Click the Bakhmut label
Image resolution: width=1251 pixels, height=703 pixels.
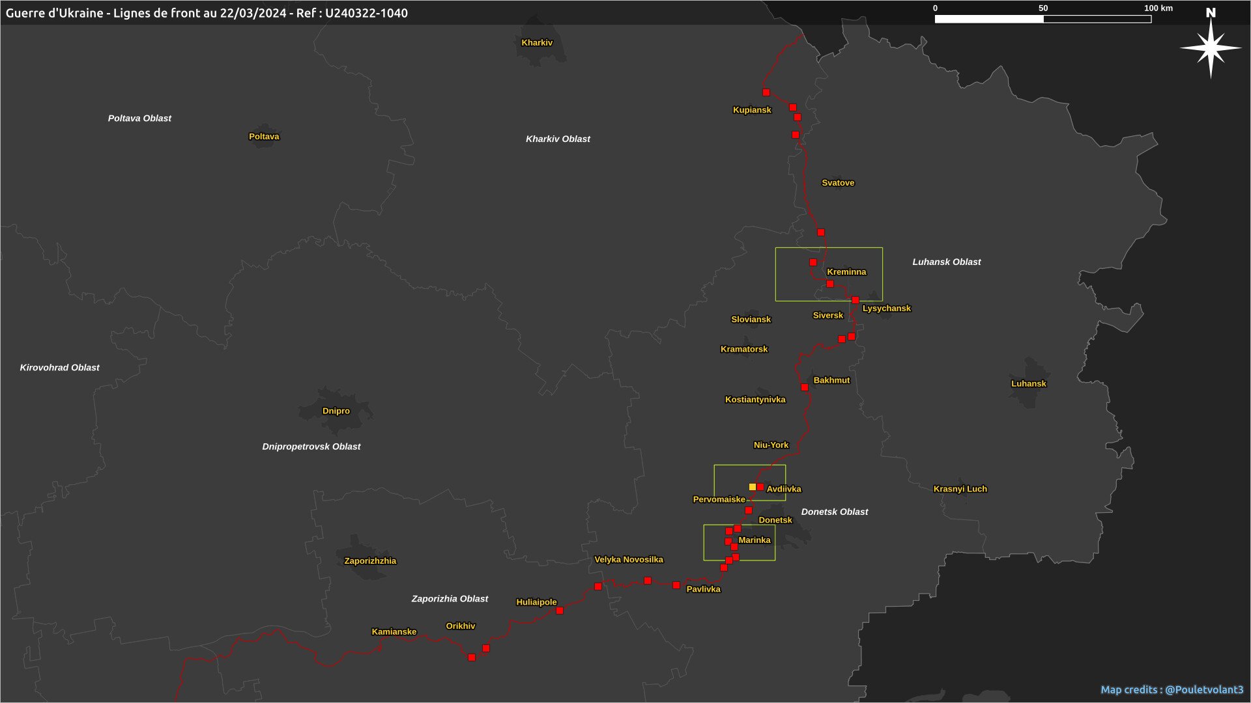coord(831,381)
